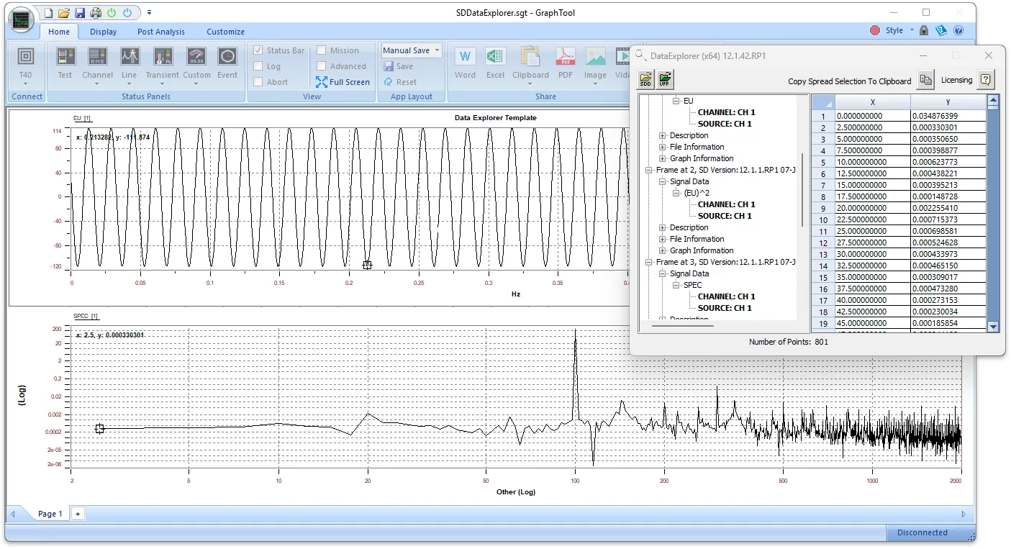The image size is (1011, 549).
Task: Open the Test status panel icon
Action: tap(65, 57)
